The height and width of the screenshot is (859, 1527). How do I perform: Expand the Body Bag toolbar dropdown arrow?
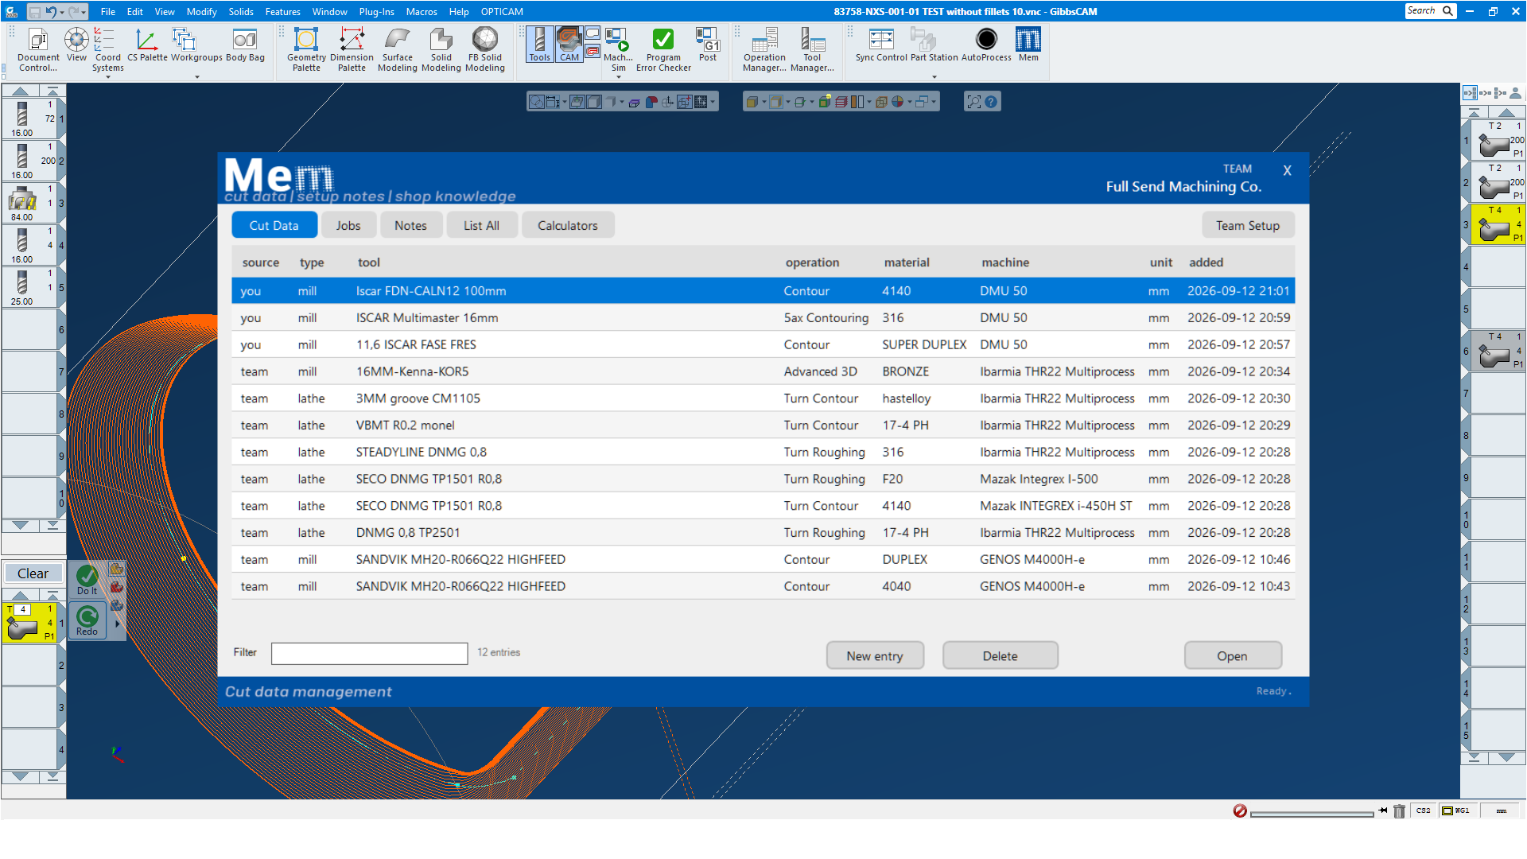(x=197, y=77)
